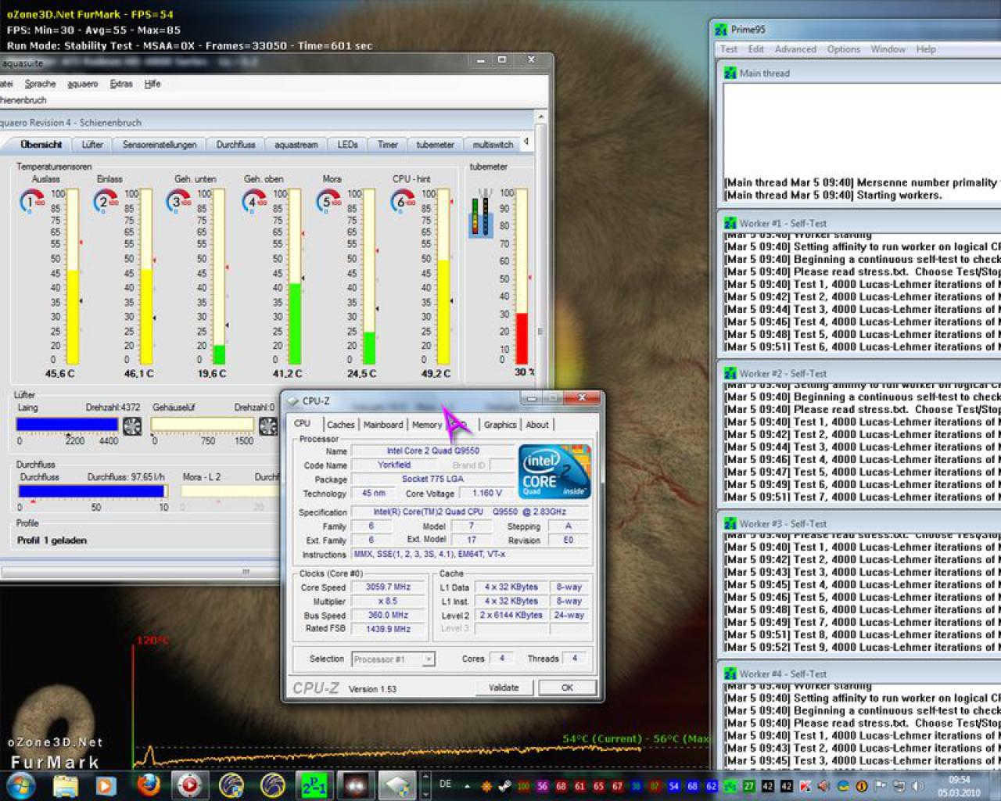The height and width of the screenshot is (801, 1001).
Task: Click sensor 1 Auslass gauge icon
Action: click(31, 201)
